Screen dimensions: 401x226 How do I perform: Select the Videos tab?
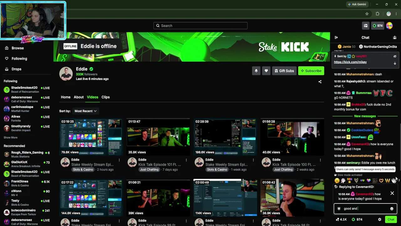point(92,97)
